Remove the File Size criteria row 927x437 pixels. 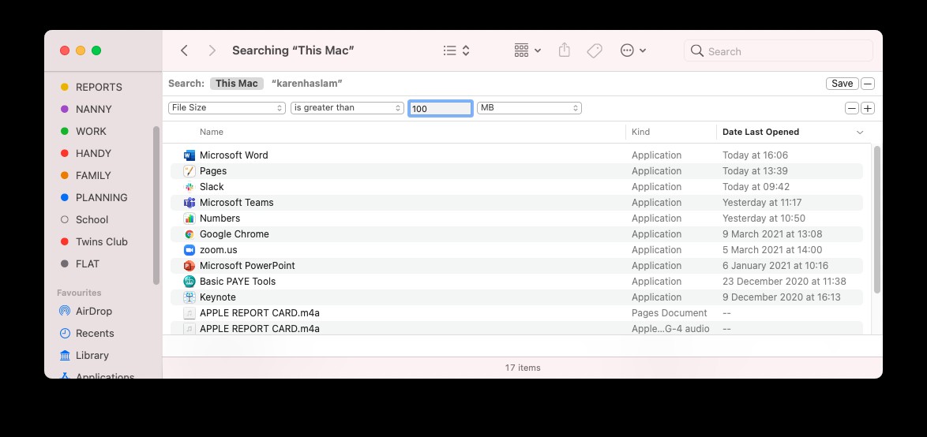(852, 108)
